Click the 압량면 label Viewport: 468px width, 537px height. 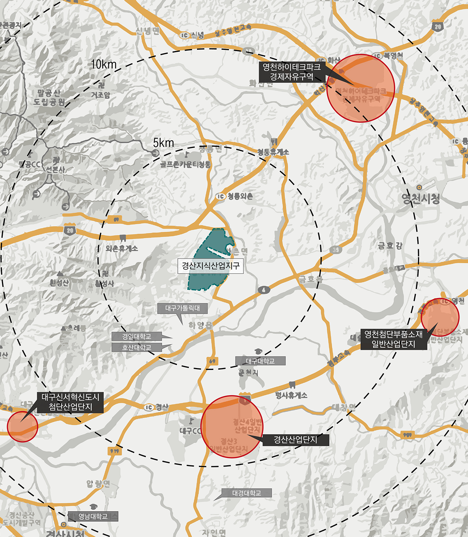coord(98,484)
